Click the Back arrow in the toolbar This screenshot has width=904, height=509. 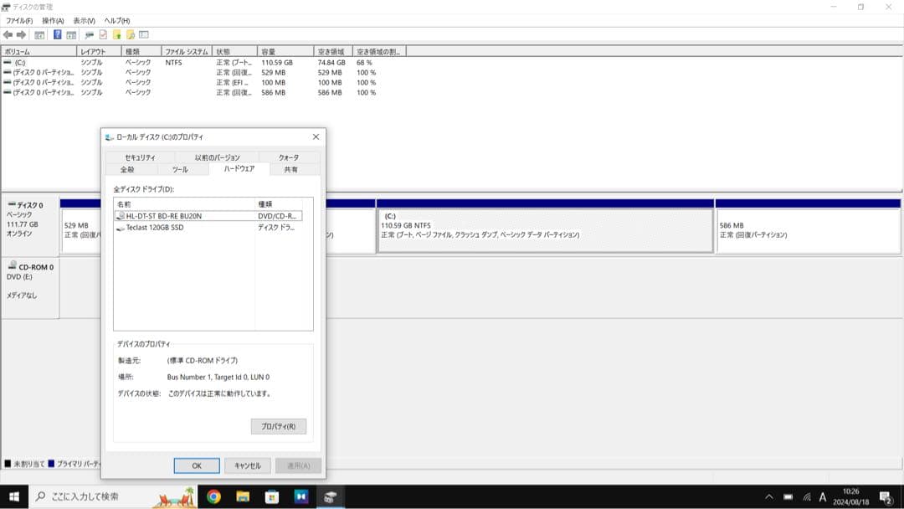click(x=8, y=34)
